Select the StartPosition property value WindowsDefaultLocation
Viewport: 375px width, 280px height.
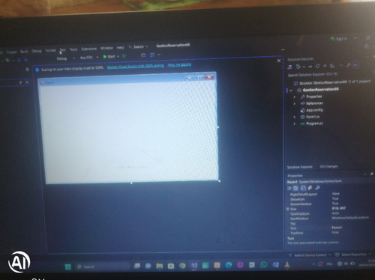pyautogui.click(x=350, y=218)
